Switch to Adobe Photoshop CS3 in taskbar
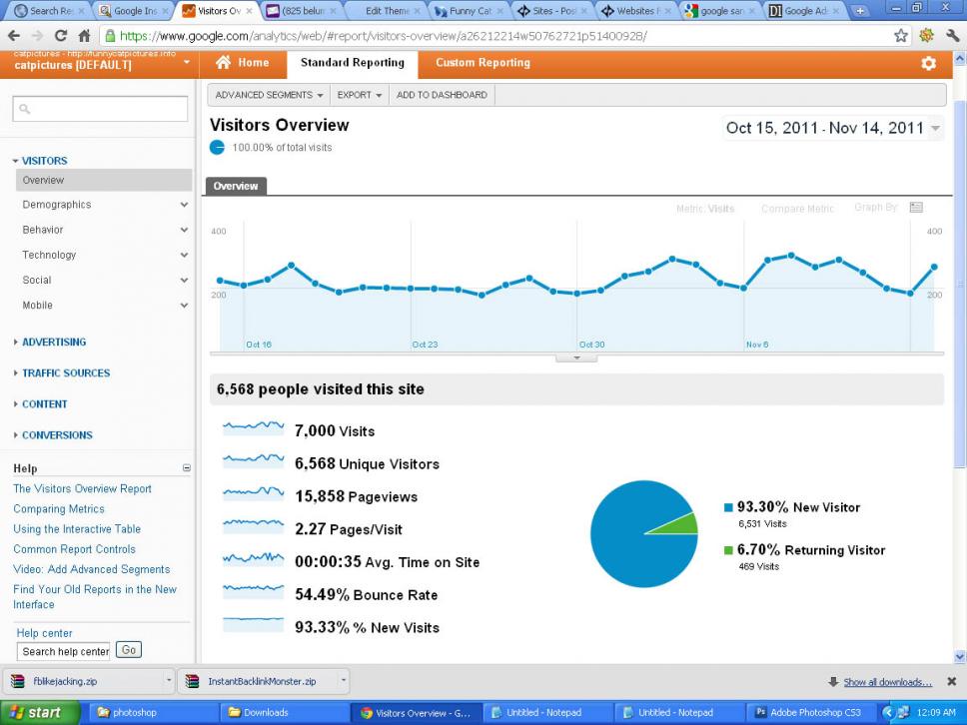The image size is (967, 725). 813,713
